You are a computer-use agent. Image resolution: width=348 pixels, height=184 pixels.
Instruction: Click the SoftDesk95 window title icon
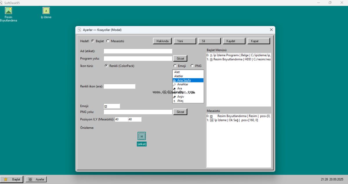point(2,3)
